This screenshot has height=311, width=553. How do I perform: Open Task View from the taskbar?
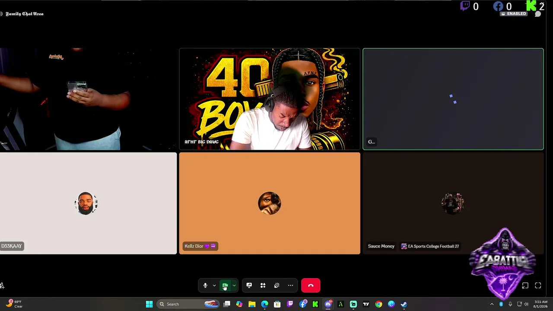[x=227, y=304]
